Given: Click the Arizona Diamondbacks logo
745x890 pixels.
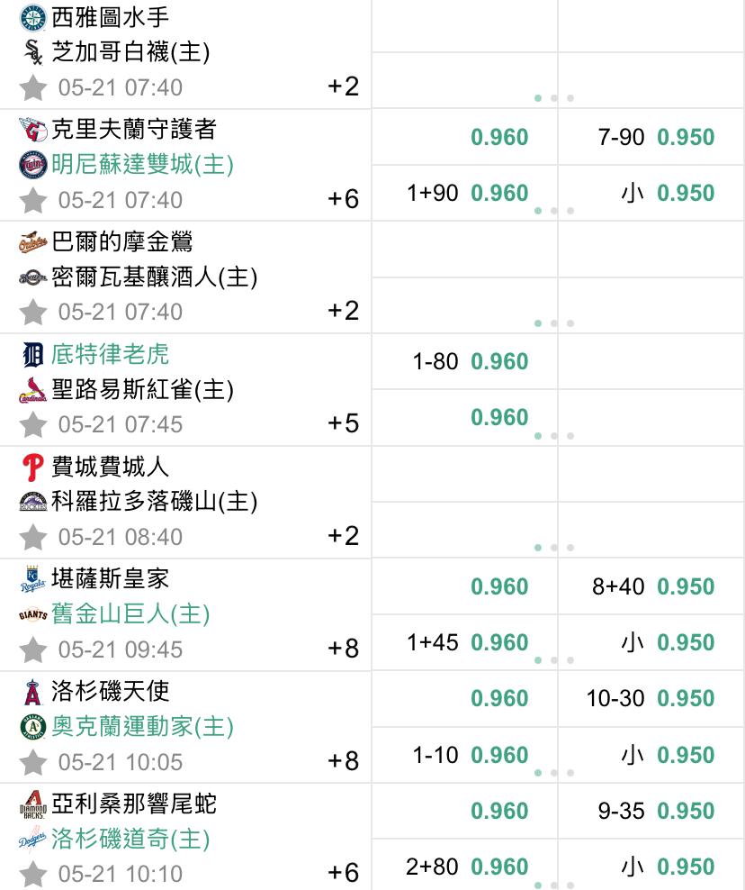Looking at the screenshot, I should click(33, 804).
